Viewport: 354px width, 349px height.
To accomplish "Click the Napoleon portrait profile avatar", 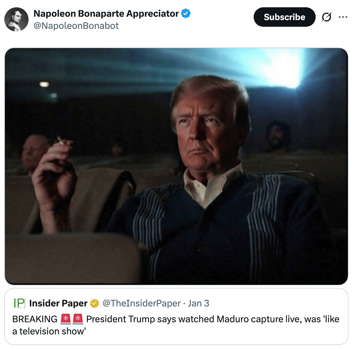I will 16,19.
